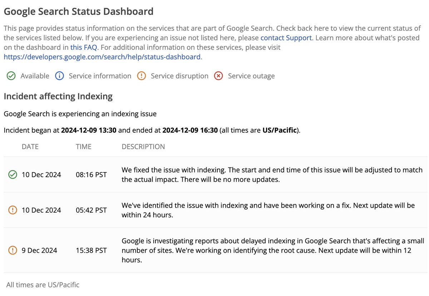This screenshot has height=296, width=429.
Task: Click the 08:16 PST time cell
Action: point(91,175)
